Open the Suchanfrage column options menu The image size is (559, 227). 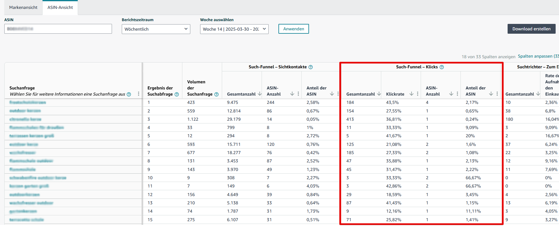click(x=139, y=94)
